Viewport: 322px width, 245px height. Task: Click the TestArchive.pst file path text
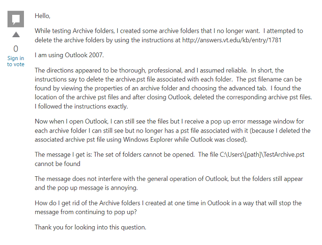click(x=262, y=154)
